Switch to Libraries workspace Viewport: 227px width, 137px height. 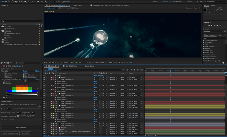(x=189, y=2)
